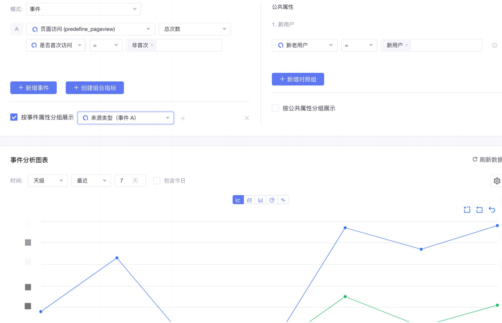
Task: Click the 1. 新用户 group label
Action: tap(283, 25)
